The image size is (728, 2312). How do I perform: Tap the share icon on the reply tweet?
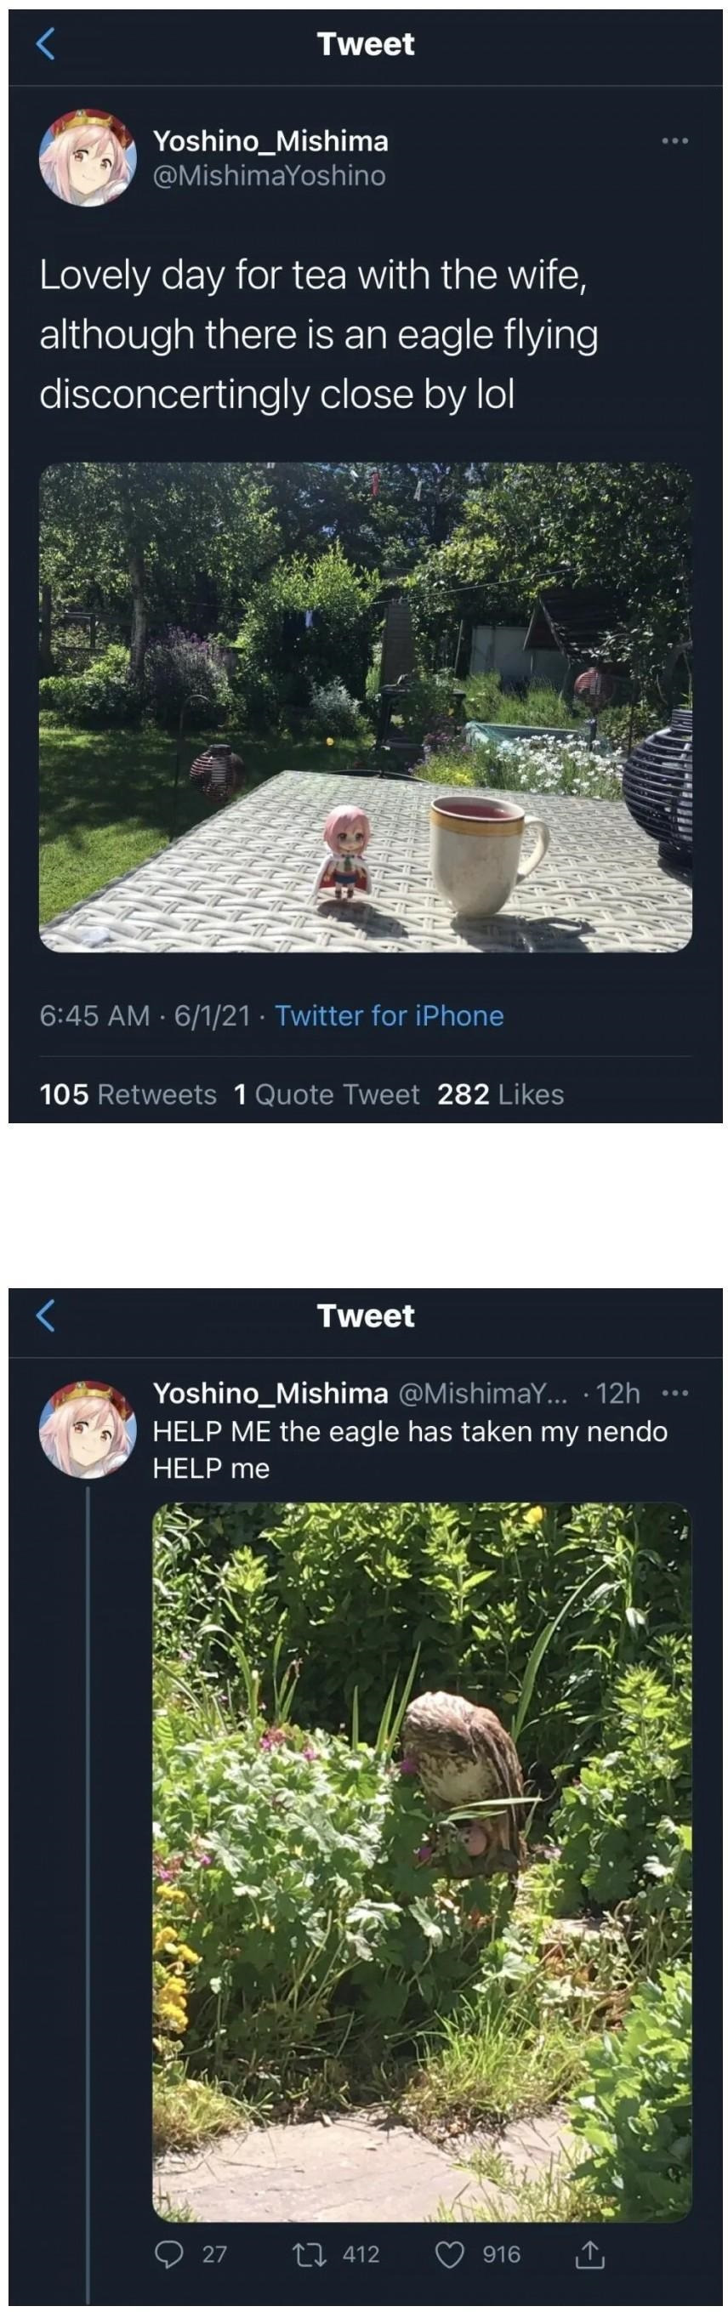click(x=588, y=2252)
